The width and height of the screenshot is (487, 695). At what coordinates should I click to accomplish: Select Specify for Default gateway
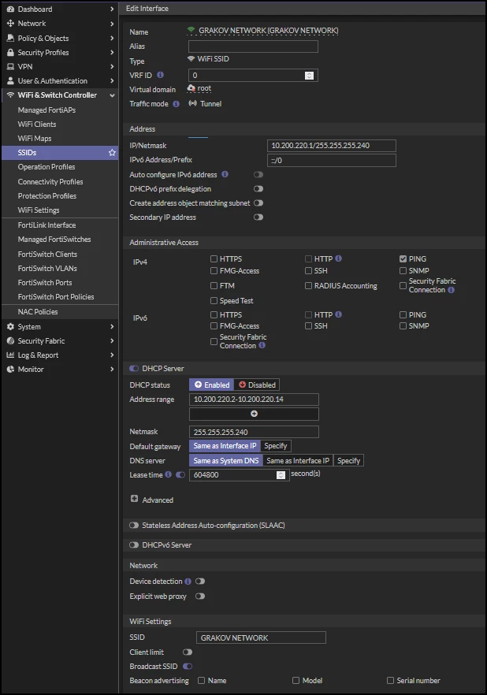(x=276, y=445)
